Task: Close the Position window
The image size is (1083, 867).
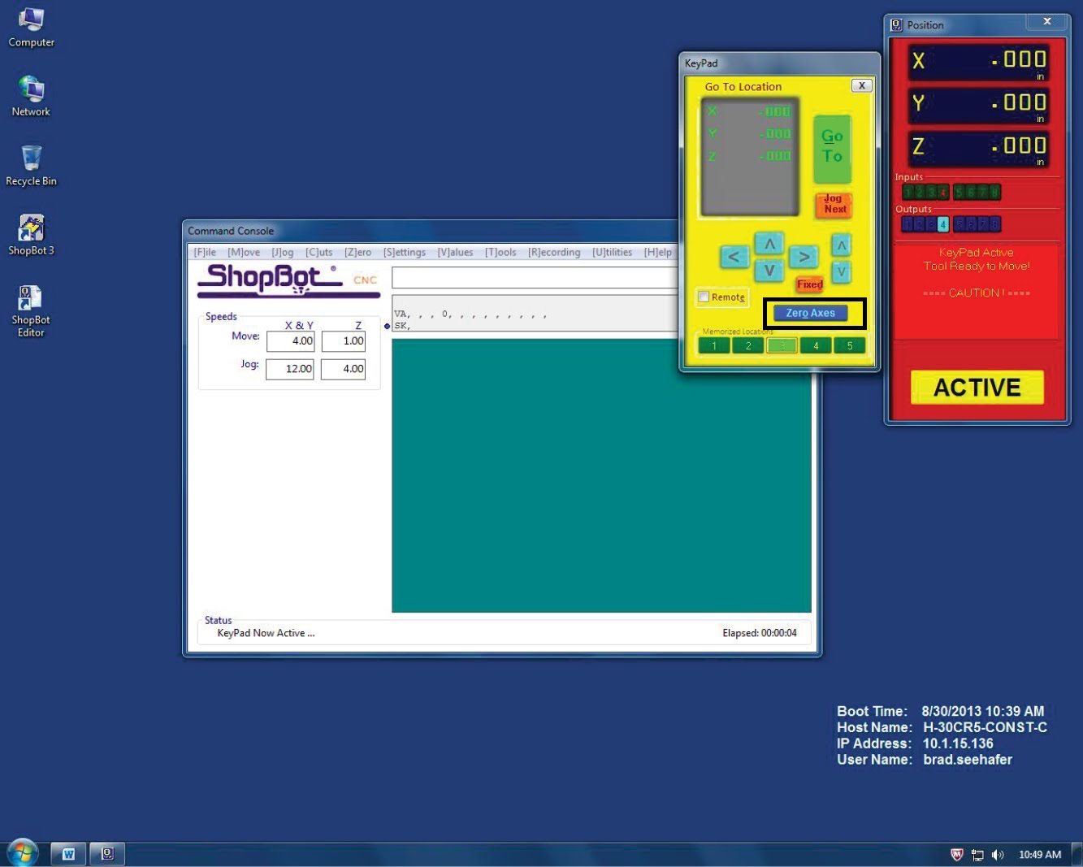Action: (1047, 22)
